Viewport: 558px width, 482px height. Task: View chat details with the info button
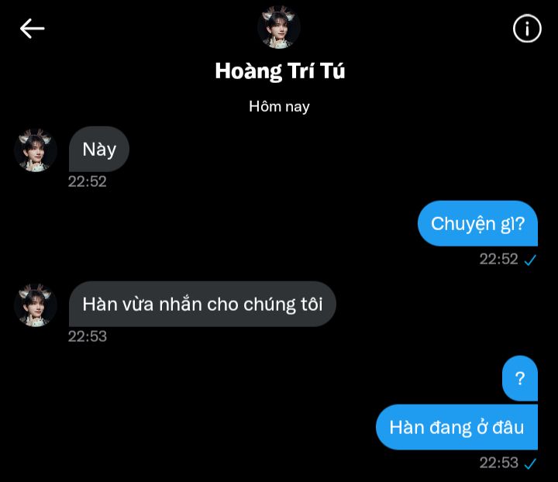(x=527, y=29)
